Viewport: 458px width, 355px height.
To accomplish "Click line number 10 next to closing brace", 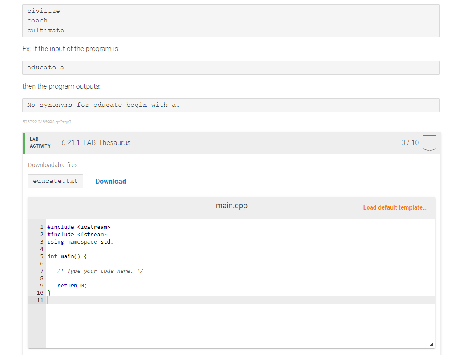I will pyautogui.click(x=40, y=293).
